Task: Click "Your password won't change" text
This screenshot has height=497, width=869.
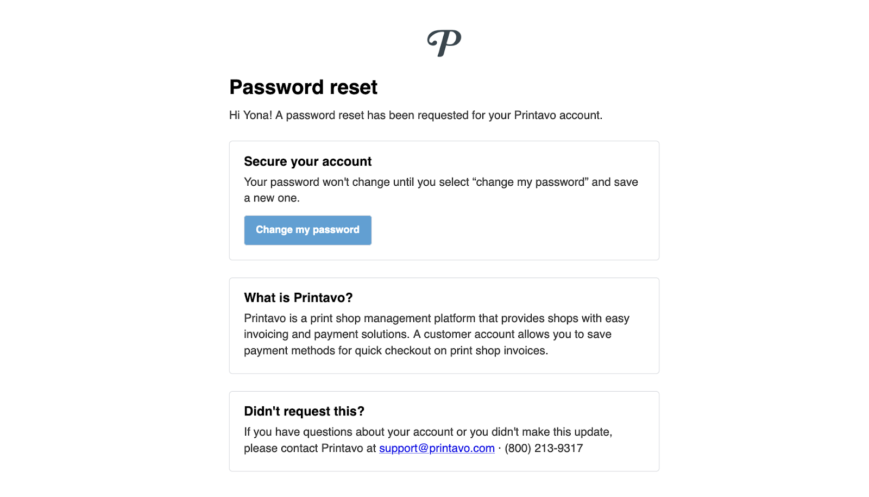Action: pos(317,182)
